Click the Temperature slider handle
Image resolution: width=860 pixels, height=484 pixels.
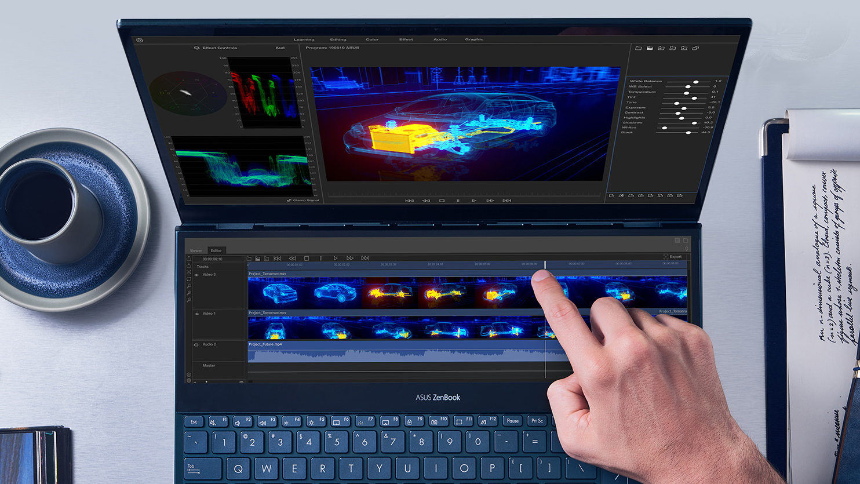(x=687, y=92)
